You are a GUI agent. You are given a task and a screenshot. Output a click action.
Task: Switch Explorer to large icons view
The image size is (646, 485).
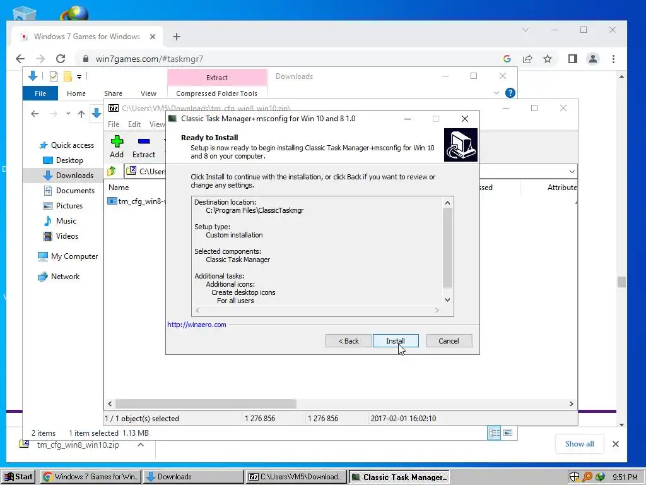point(508,433)
